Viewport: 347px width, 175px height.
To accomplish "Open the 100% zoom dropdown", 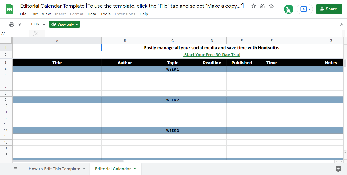I will point(37,24).
